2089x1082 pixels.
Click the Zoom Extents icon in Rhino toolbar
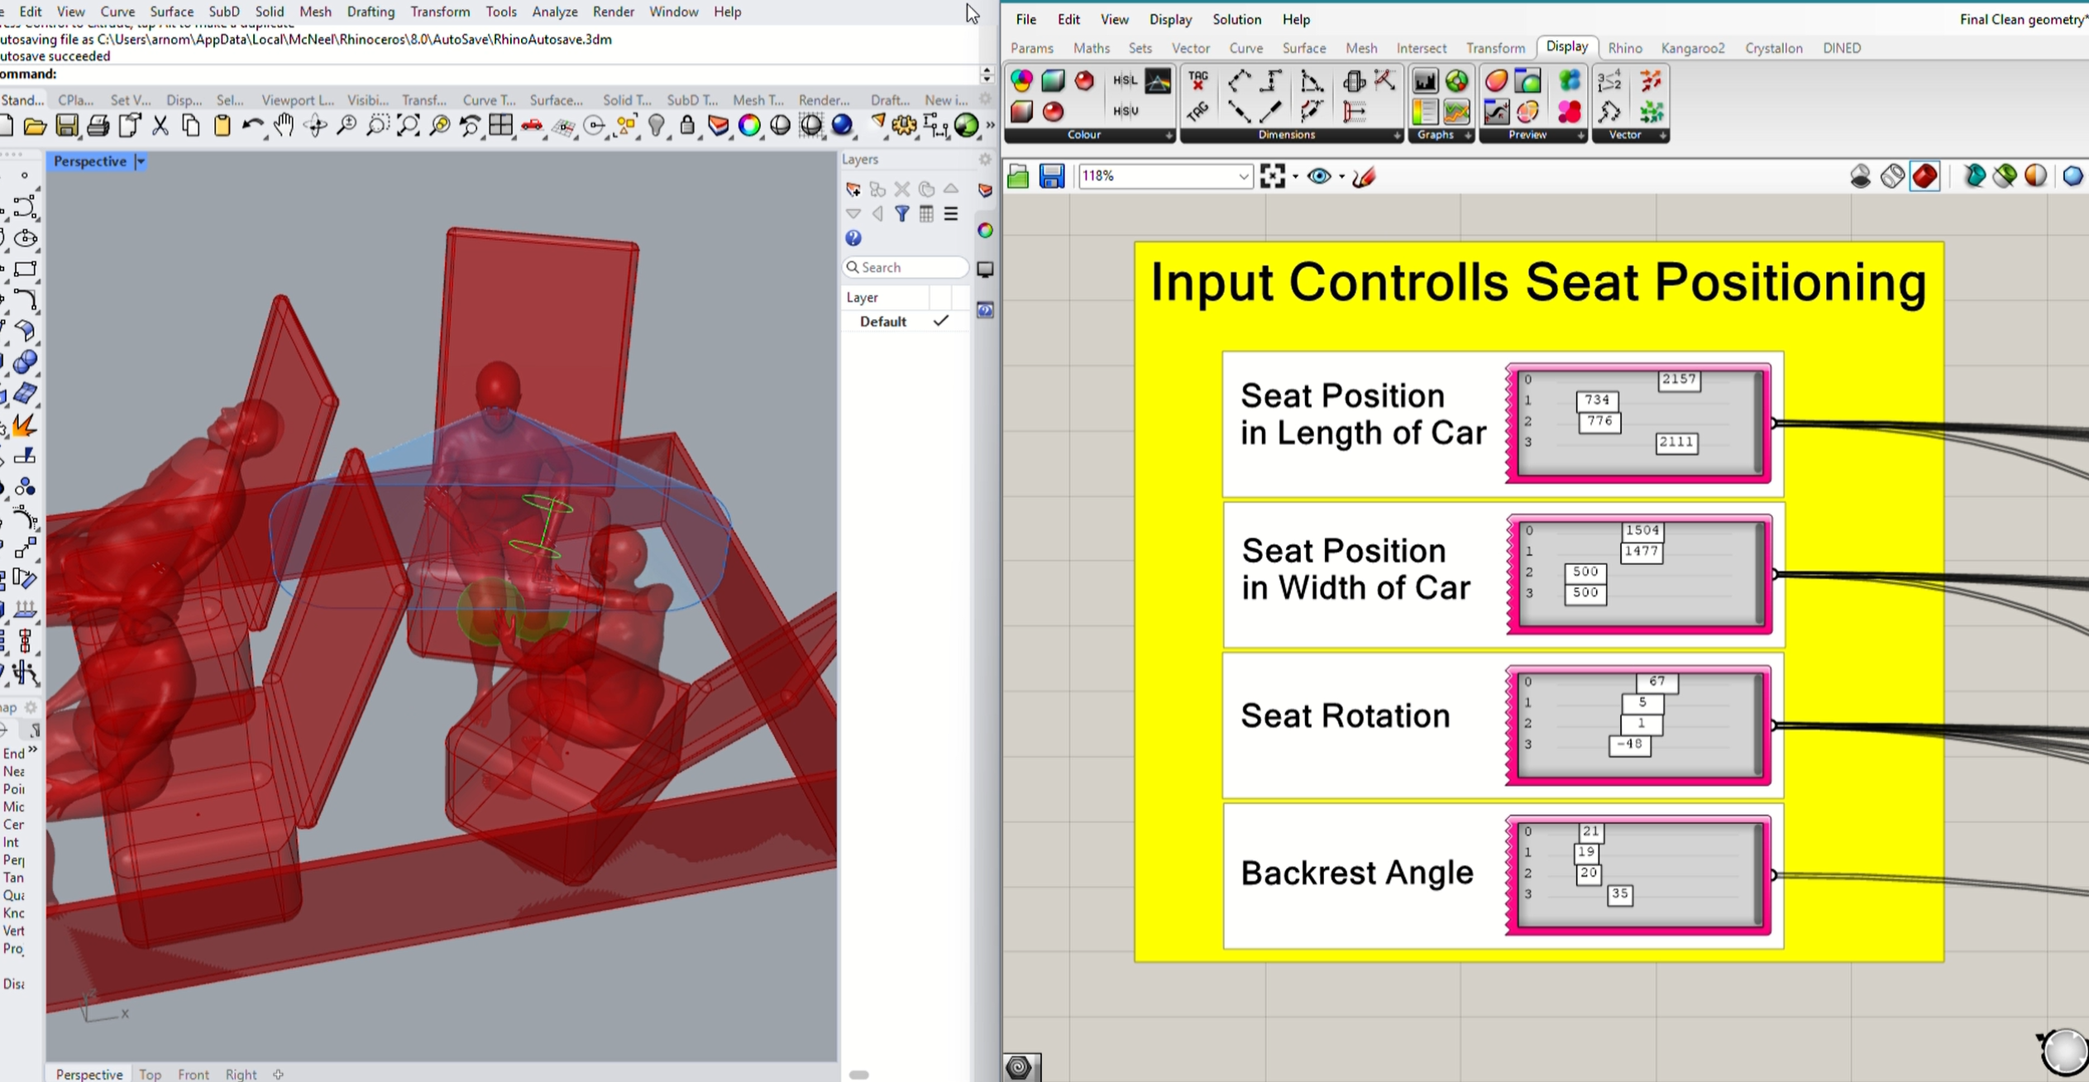pyautogui.click(x=409, y=126)
